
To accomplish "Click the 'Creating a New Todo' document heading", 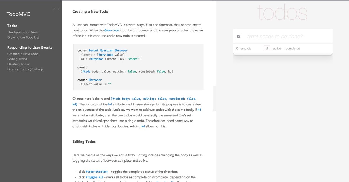I will pyautogui.click(x=90, y=11).
